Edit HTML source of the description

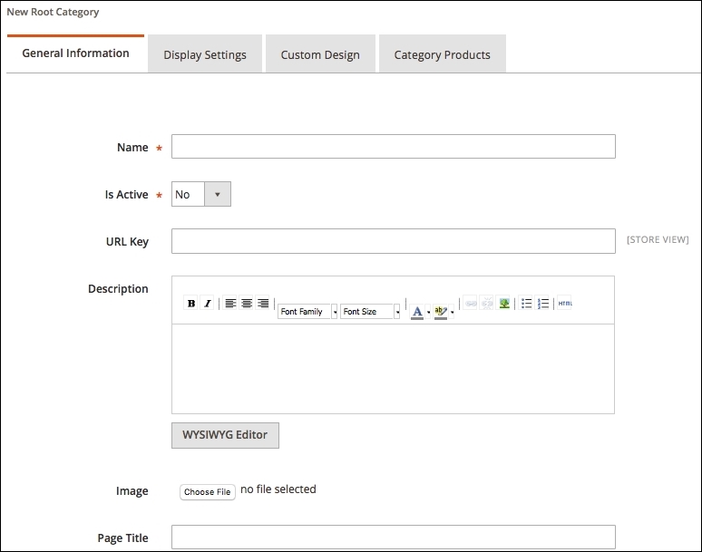tap(564, 304)
